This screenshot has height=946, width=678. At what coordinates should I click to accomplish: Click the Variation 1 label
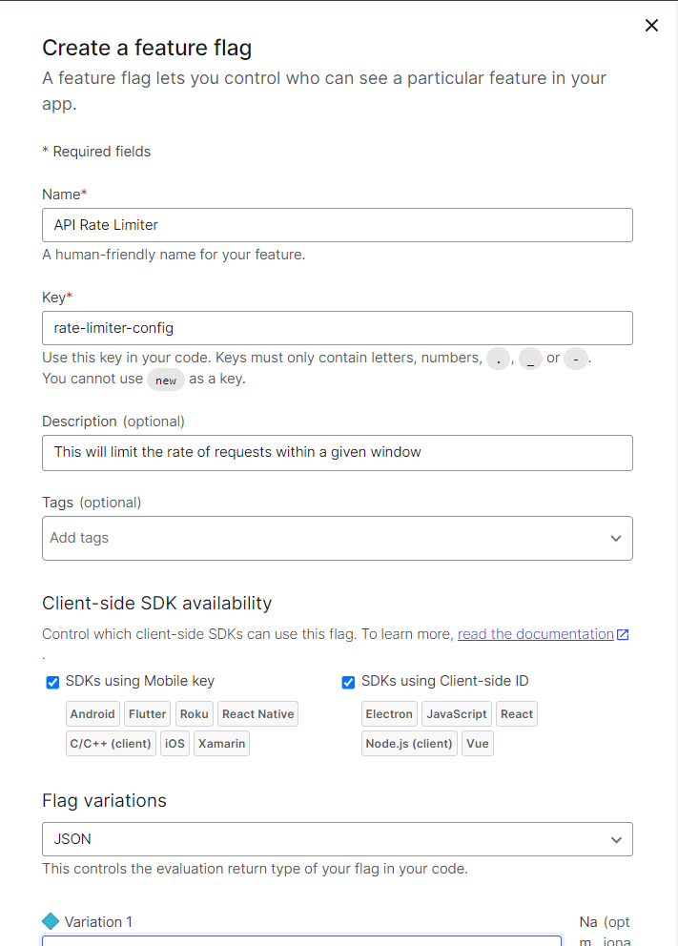click(98, 922)
